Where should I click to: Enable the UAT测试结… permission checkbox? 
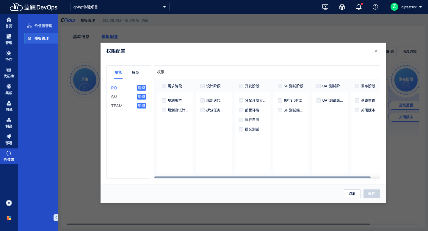pyautogui.click(x=319, y=100)
